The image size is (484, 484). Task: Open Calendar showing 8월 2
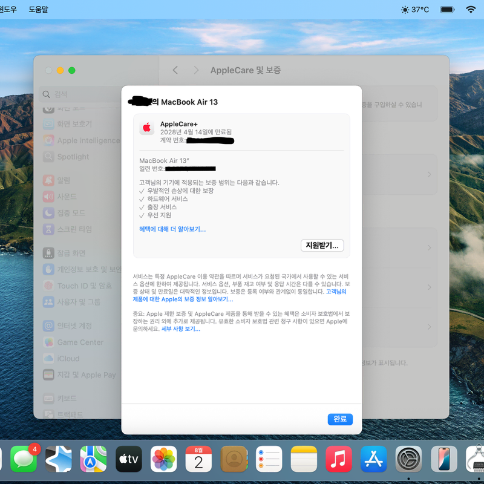click(x=198, y=459)
